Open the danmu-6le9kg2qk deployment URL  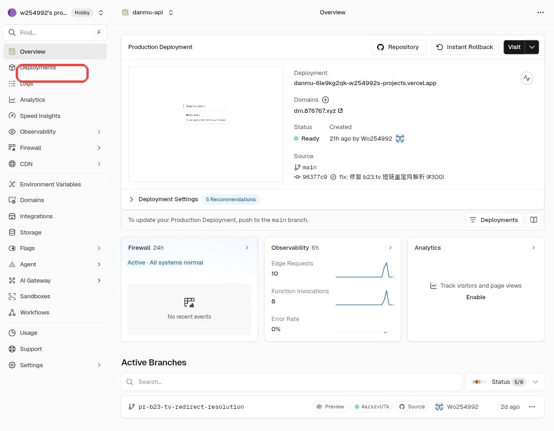365,83
